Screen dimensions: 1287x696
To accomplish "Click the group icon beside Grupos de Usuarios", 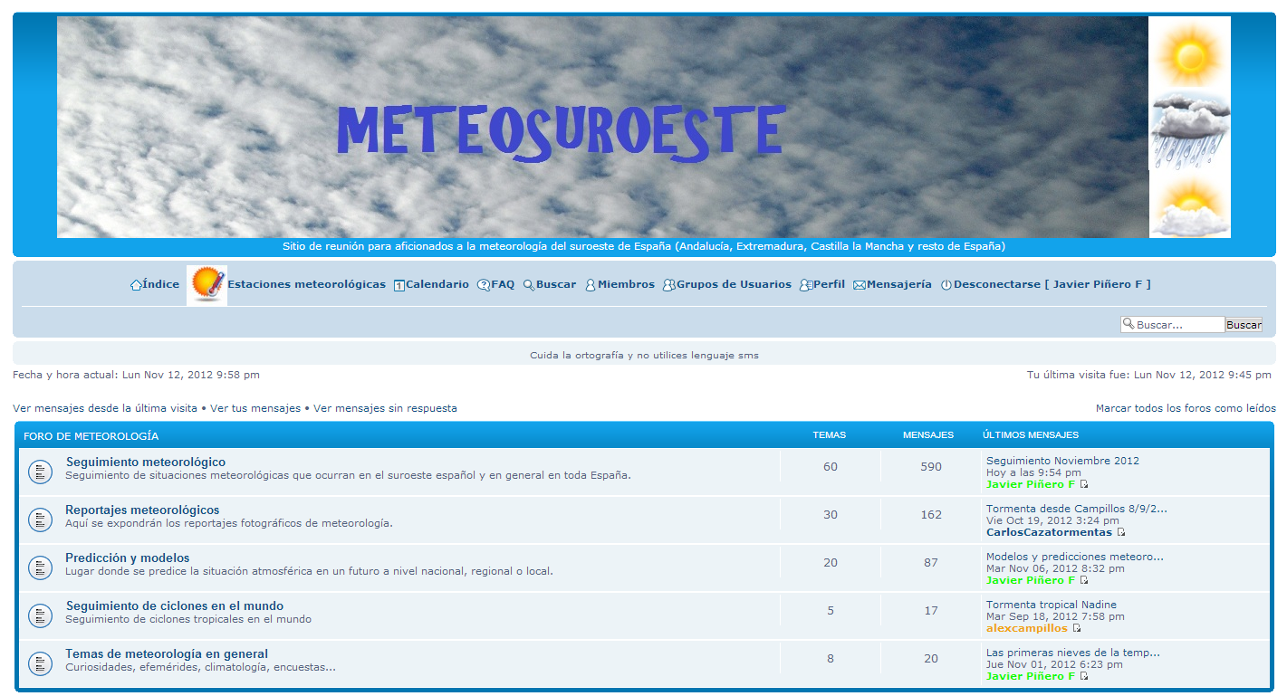I will coord(668,285).
